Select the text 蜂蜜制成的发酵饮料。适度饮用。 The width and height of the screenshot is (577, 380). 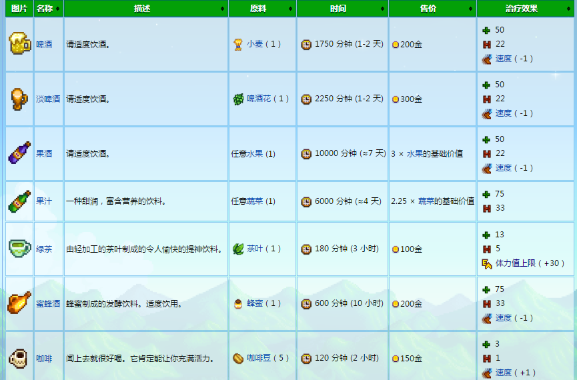124,304
